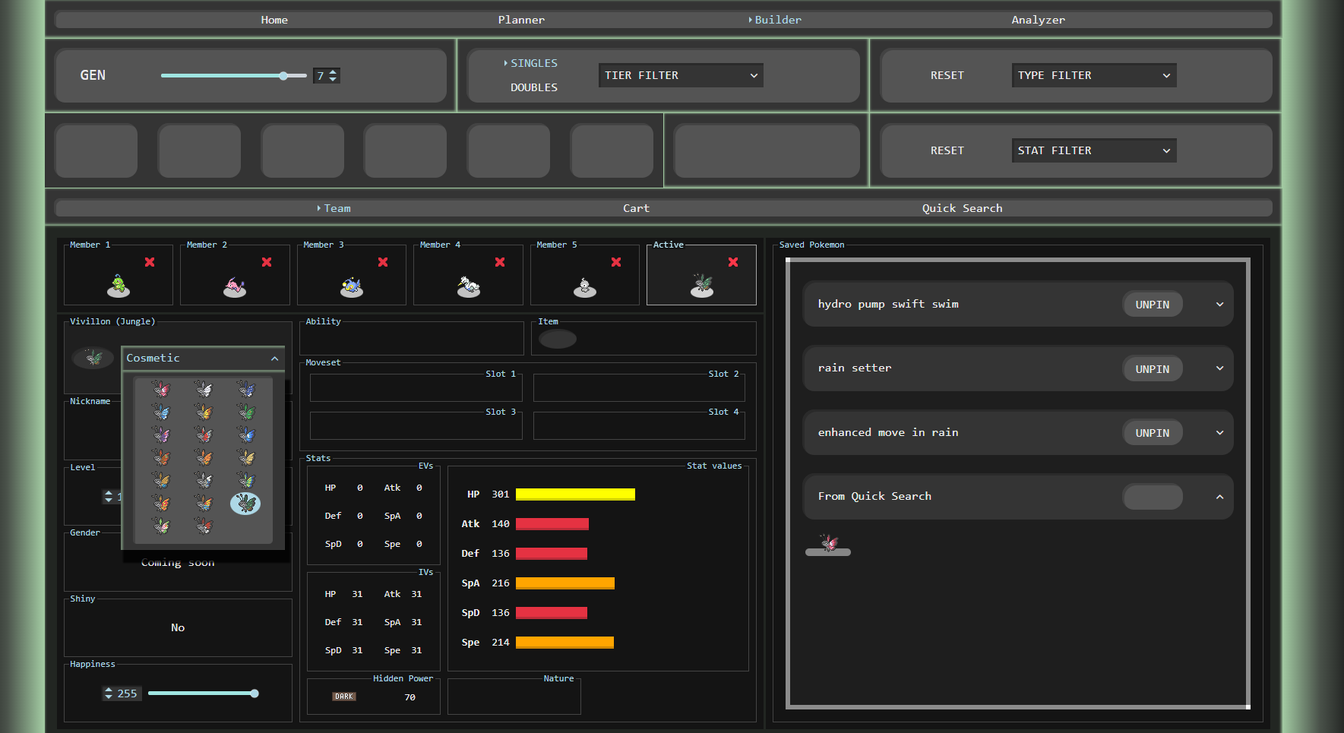Remove Active member with red X

[733, 262]
